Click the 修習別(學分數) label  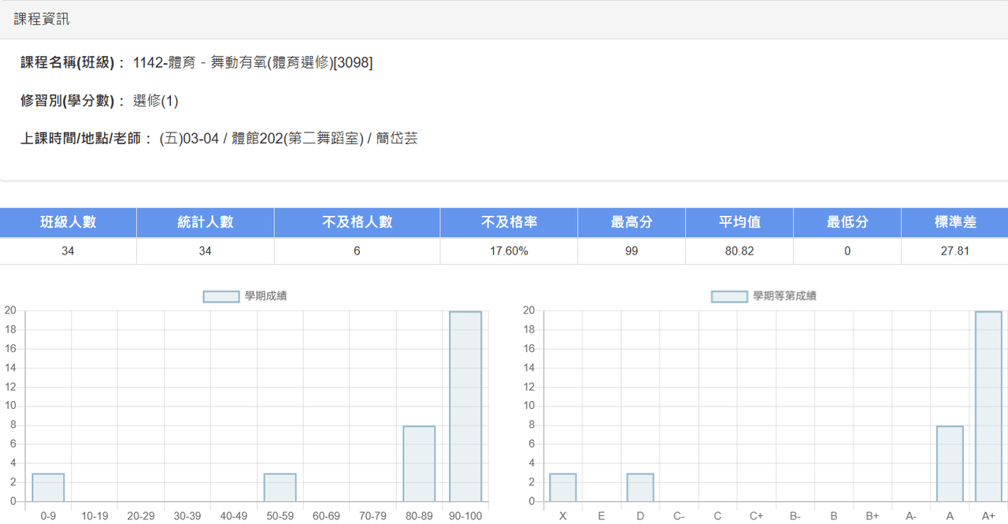point(73,101)
